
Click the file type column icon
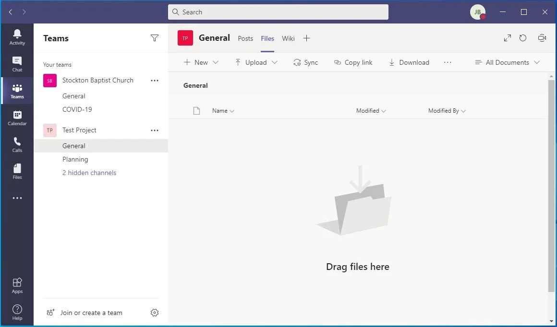[196, 111]
